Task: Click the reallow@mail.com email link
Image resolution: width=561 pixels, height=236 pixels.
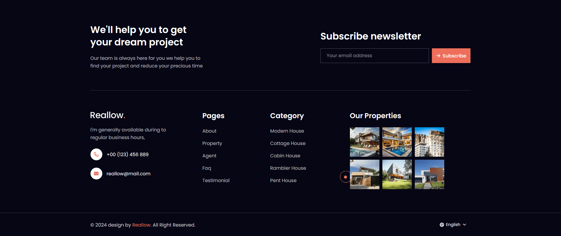Action: pyautogui.click(x=129, y=174)
